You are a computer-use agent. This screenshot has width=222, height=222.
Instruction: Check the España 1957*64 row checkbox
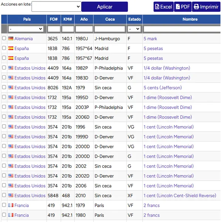click(4, 48)
